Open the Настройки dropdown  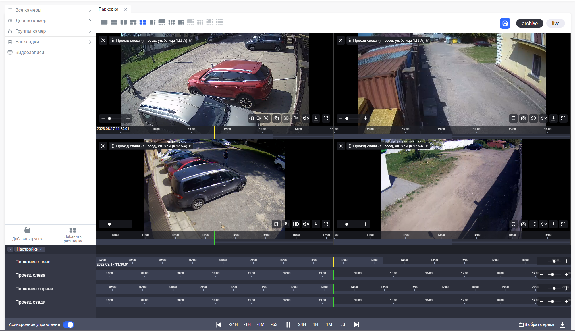tap(29, 249)
